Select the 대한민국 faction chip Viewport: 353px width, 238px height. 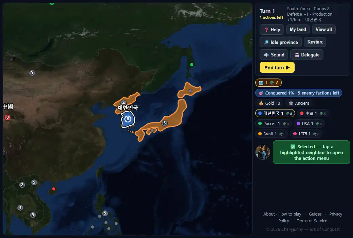[x=275, y=114]
